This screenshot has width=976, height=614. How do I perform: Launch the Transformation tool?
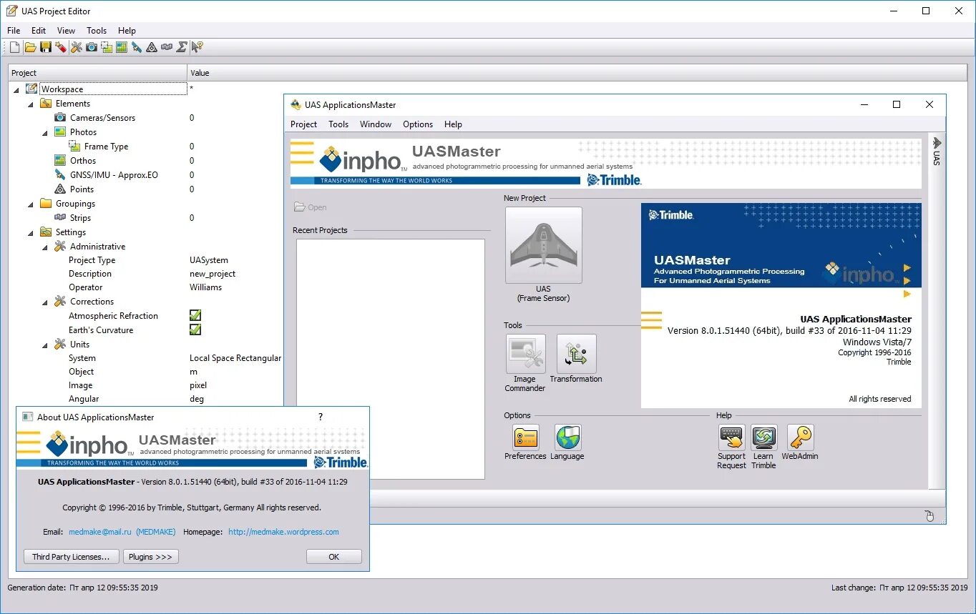pyautogui.click(x=576, y=354)
